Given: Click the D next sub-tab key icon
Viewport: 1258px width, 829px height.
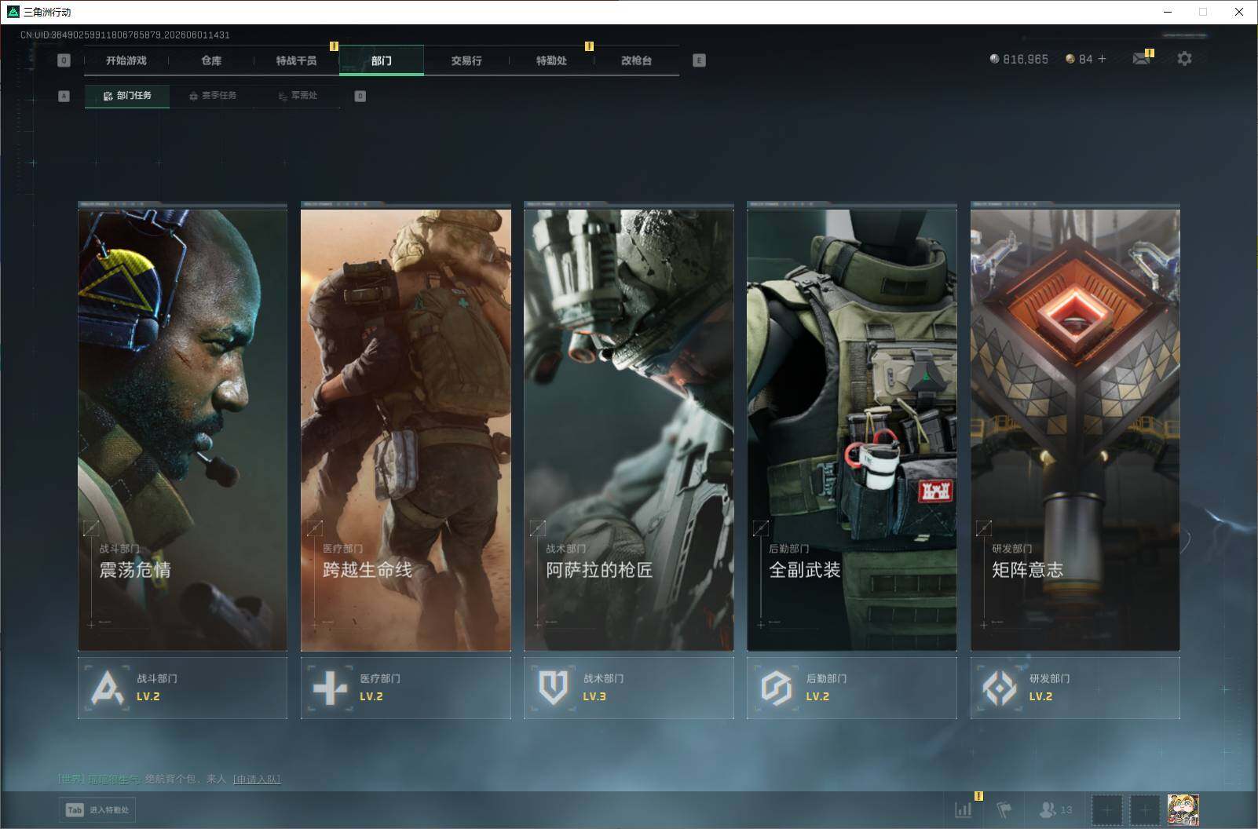Looking at the screenshot, I should (x=360, y=96).
